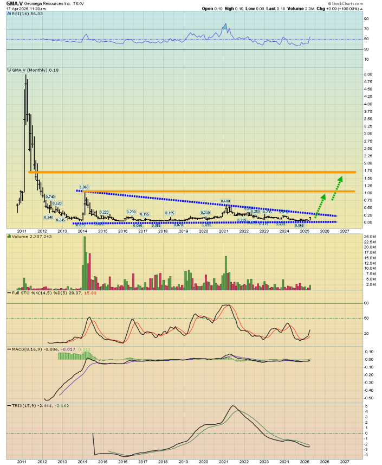Viewport: 382px width, 465px height.
Task: Click the -0.50 MACD axis label
Action: click(x=368, y=398)
